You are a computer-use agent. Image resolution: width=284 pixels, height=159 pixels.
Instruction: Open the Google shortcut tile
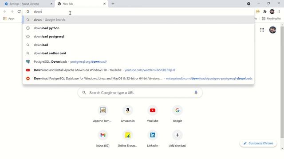tap(177, 114)
